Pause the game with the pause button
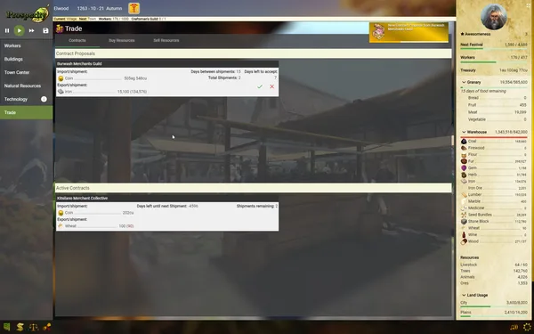534x334 pixels. click(x=7, y=30)
